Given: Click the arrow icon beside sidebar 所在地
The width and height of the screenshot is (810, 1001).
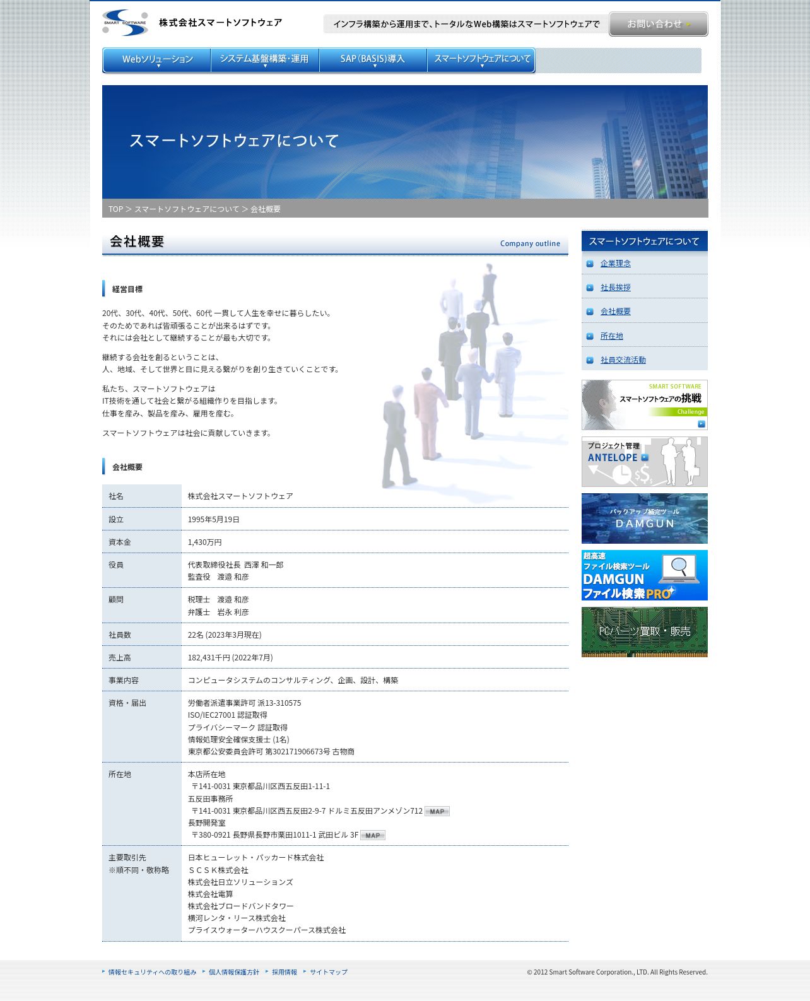Looking at the screenshot, I should click(590, 336).
